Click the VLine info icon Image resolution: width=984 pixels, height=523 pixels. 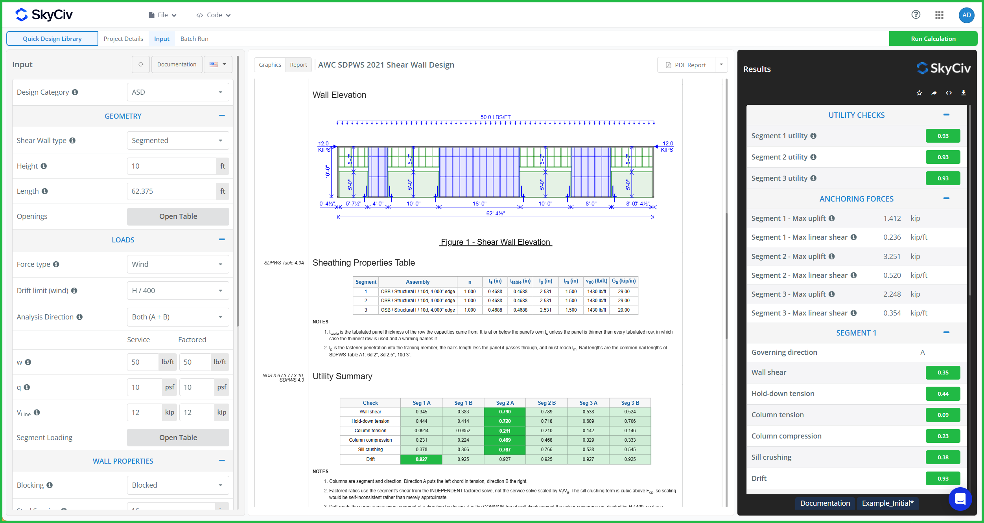[37, 412]
